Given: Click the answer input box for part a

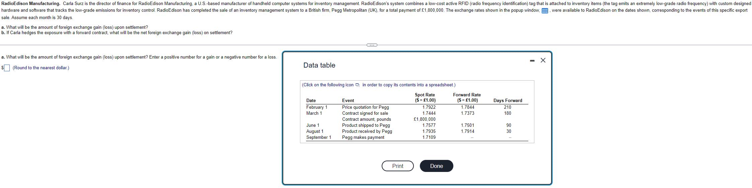Looking at the screenshot, I should click(7, 68).
